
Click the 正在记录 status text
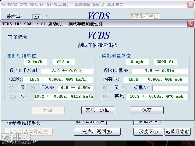coord(18,37)
